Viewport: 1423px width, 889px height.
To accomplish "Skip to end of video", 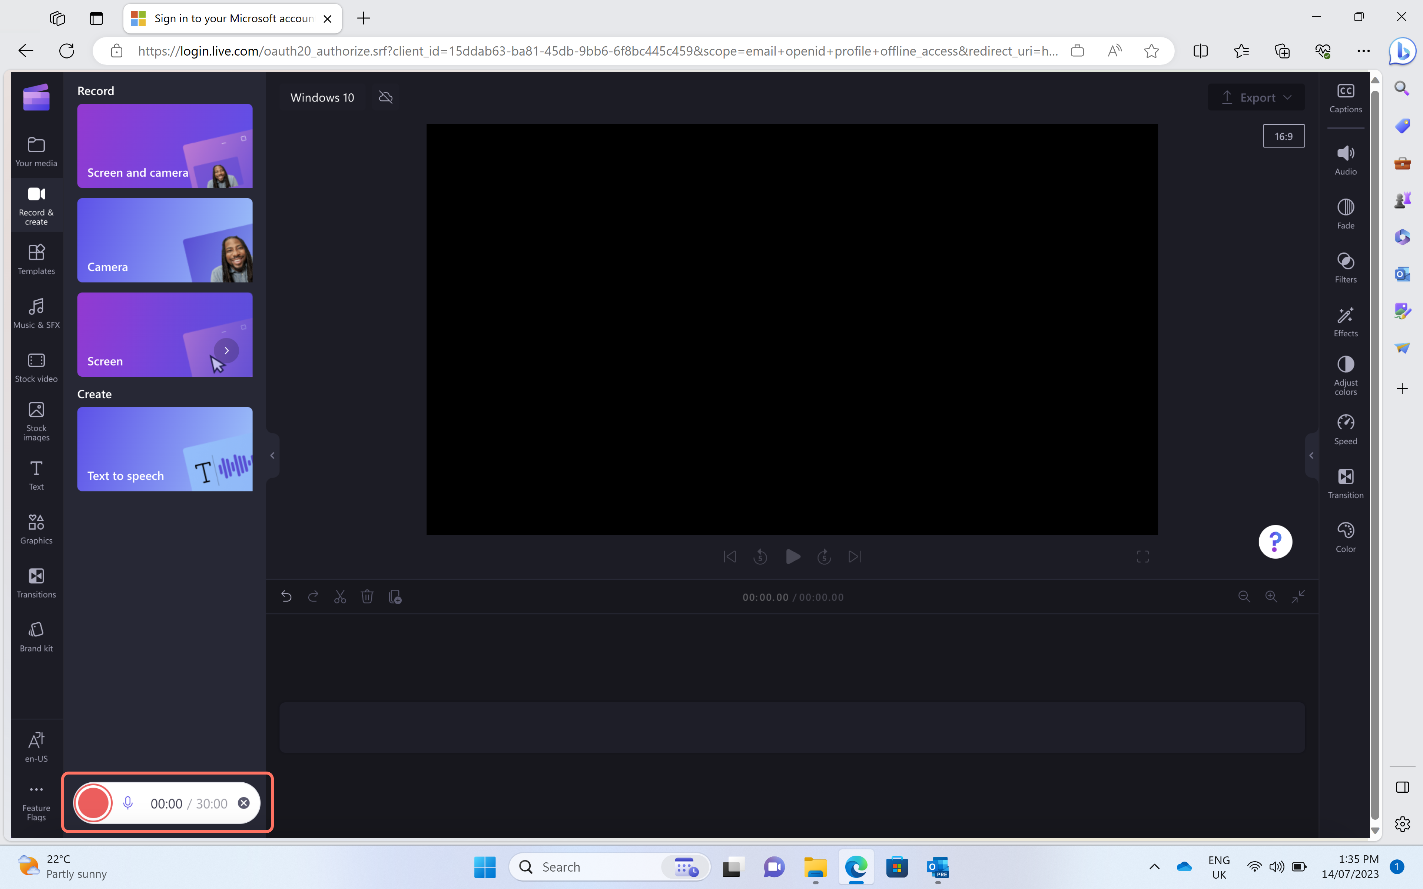I will (855, 556).
